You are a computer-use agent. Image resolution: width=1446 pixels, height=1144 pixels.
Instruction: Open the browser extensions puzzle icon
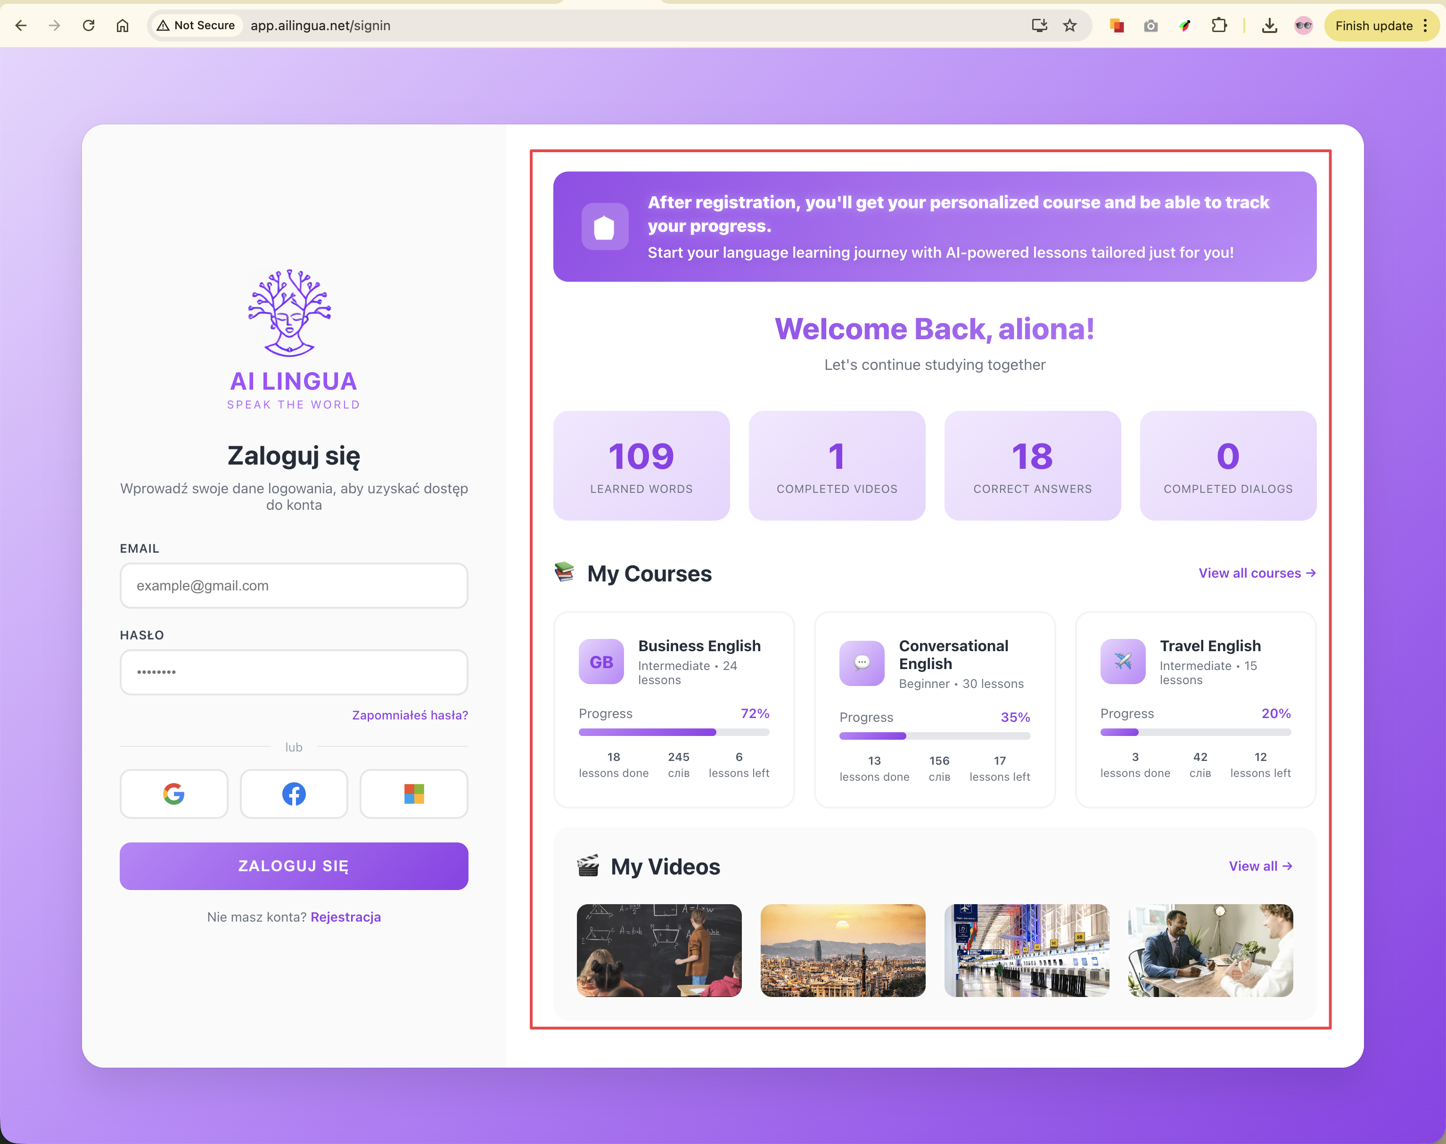tap(1219, 25)
